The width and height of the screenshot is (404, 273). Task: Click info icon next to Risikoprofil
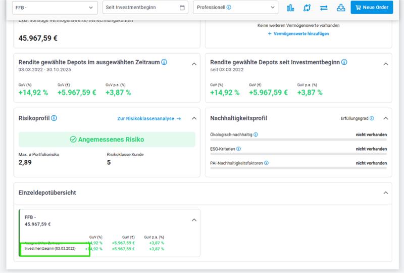point(54,118)
